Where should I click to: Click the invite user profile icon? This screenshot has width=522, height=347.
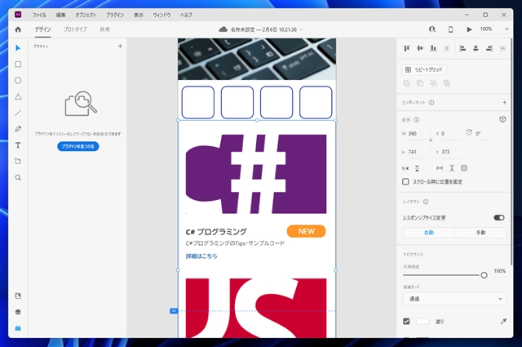[431, 29]
